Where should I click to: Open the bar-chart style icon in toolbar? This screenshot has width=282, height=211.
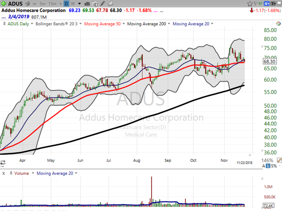87,3
